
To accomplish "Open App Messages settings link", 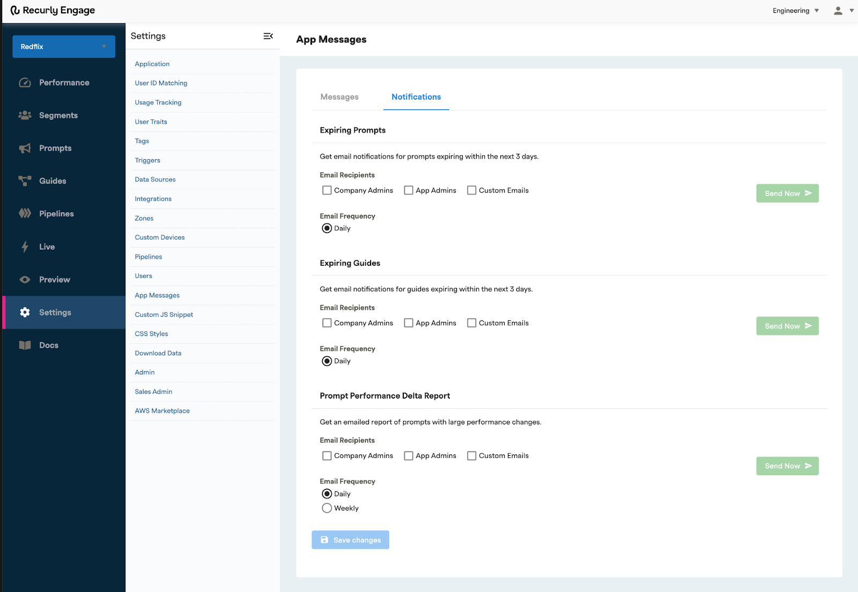I will (x=157, y=295).
